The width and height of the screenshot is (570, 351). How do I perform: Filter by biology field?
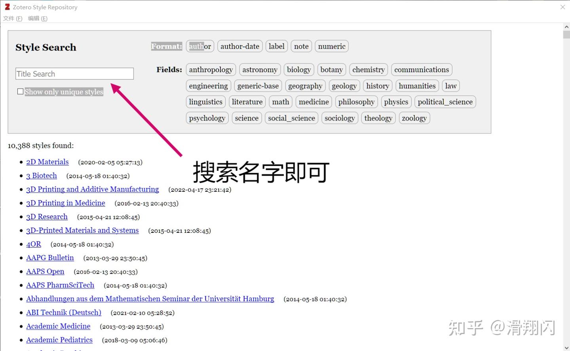[299, 70]
